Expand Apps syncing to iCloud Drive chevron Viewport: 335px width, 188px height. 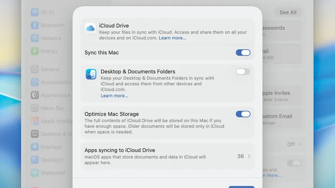point(249,156)
